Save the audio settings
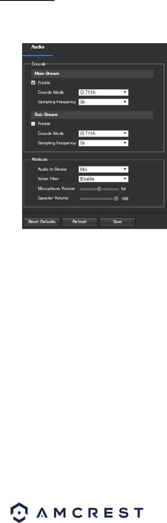The width and height of the screenshot is (167, 523). (x=117, y=222)
